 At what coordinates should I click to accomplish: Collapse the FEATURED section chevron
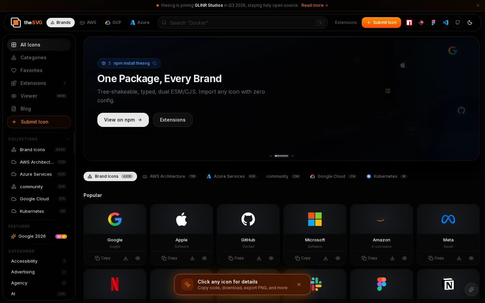click(x=68, y=226)
